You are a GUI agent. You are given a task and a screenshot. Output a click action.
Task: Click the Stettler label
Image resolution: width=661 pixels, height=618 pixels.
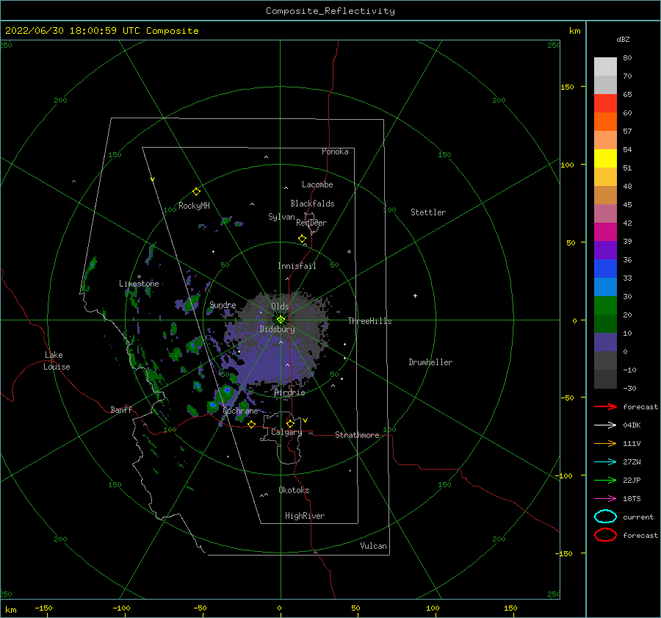click(428, 212)
